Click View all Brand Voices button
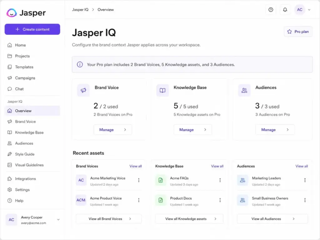The height and width of the screenshot is (240, 320). (109, 219)
